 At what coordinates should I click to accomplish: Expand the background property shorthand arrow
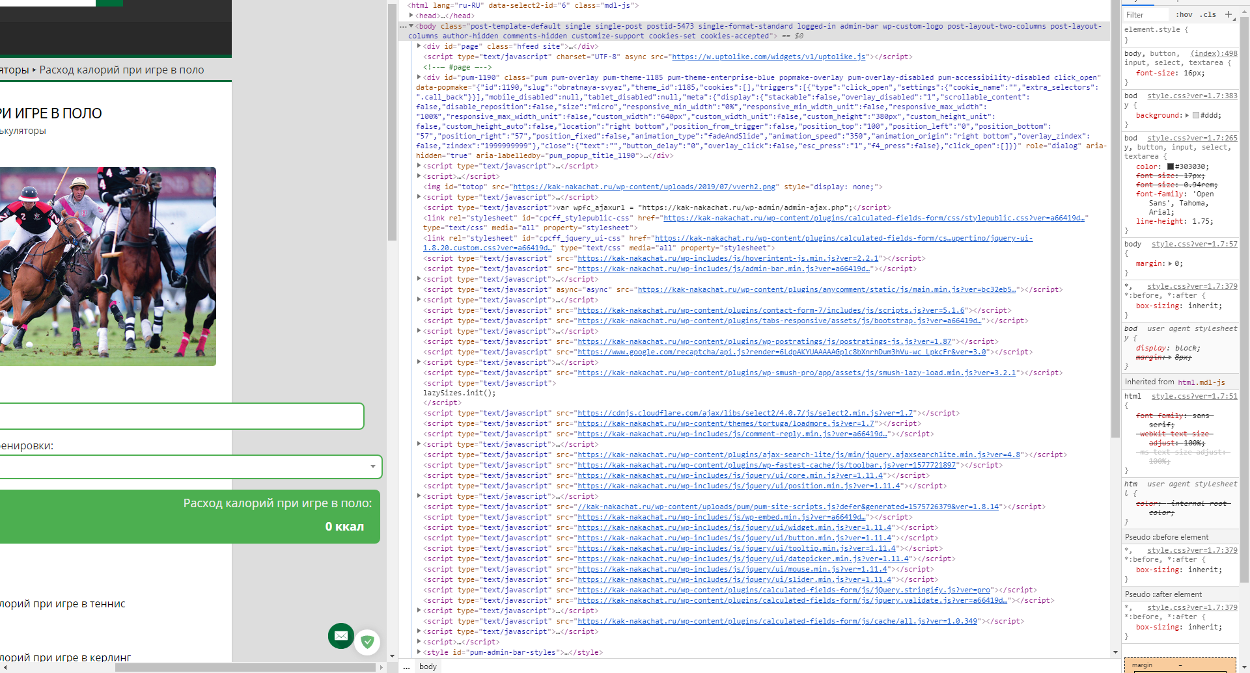1187,115
